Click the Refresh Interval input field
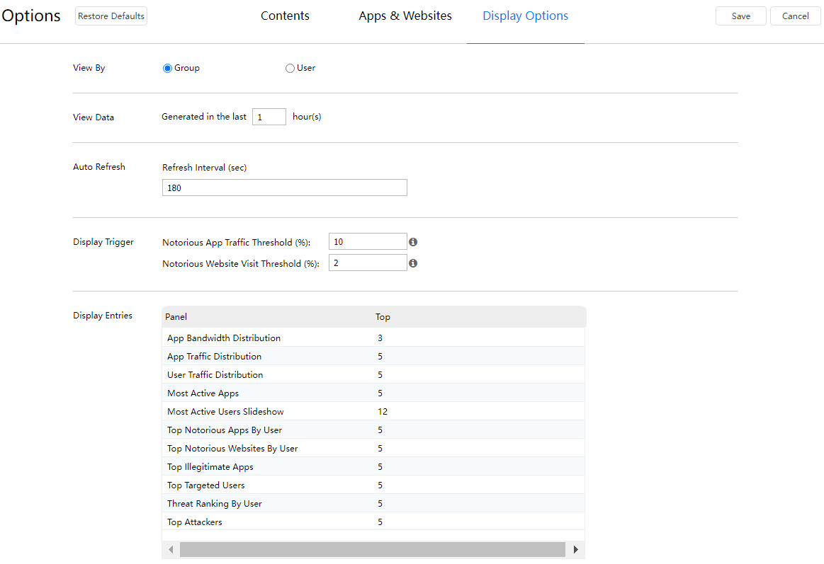Image resolution: width=824 pixels, height=564 pixels. [284, 188]
